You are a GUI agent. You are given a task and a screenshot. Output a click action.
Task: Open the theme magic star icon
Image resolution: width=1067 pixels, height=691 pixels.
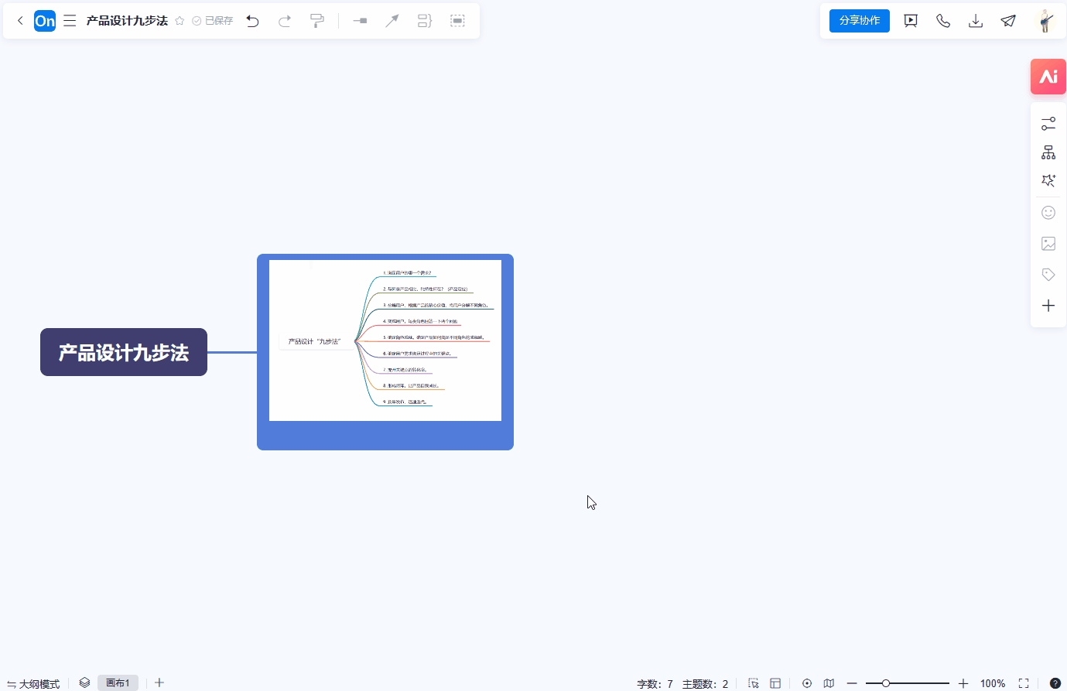(x=1048, y=180)
